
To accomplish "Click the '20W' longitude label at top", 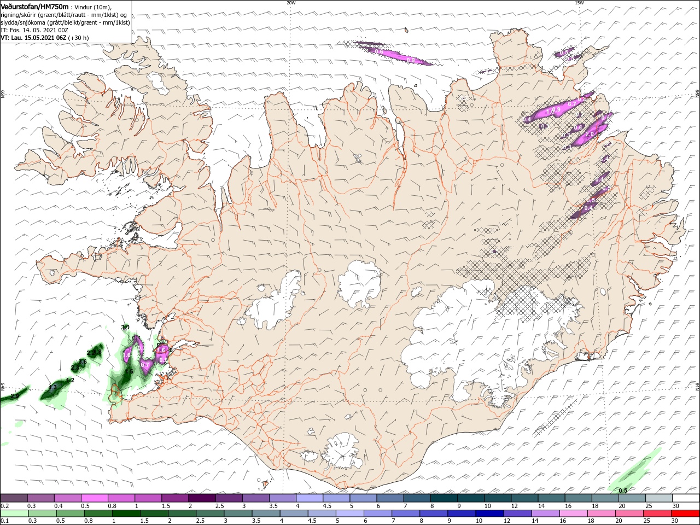I will (291, 2).
